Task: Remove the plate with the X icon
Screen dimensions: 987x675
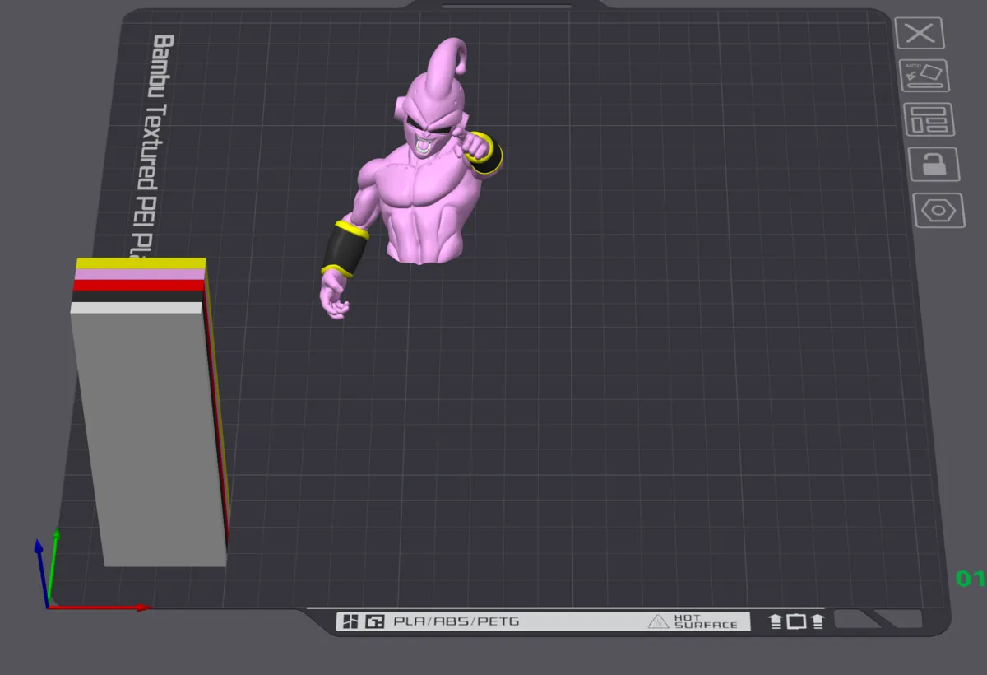Action: tap(920, 33)
